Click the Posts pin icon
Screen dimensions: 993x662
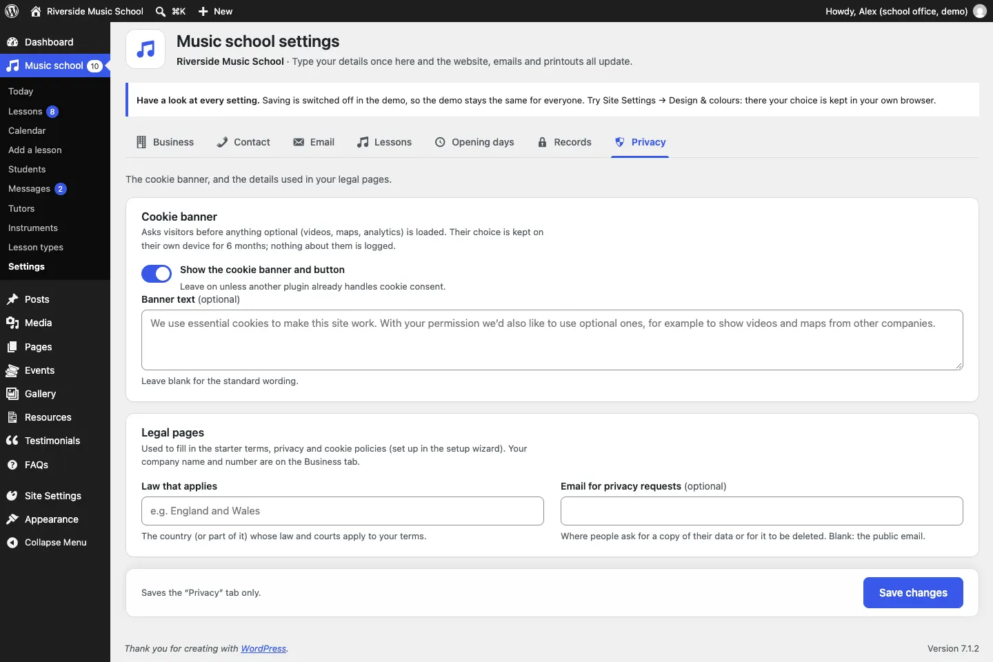tap(12, 299)
